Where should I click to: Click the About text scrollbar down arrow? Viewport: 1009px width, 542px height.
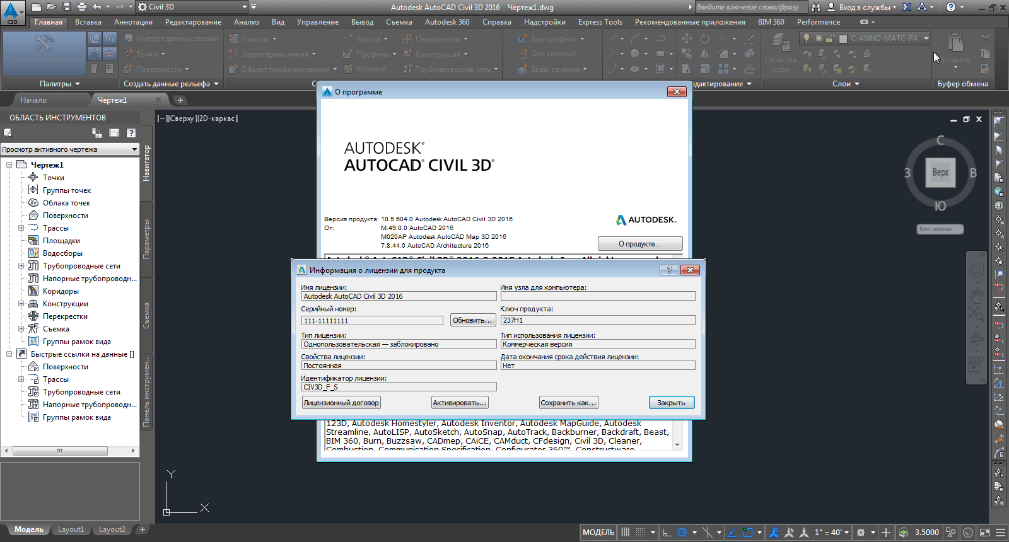point(677,444)
